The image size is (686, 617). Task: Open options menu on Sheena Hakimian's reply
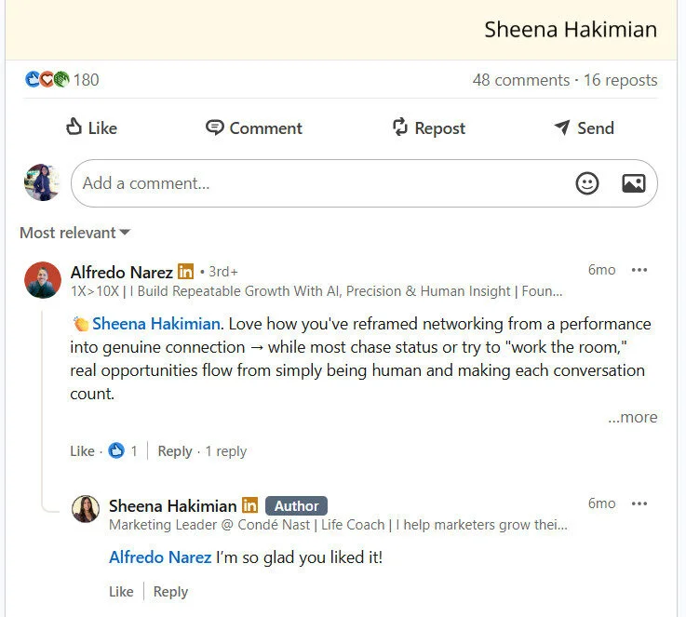click(x=639, y=503)
